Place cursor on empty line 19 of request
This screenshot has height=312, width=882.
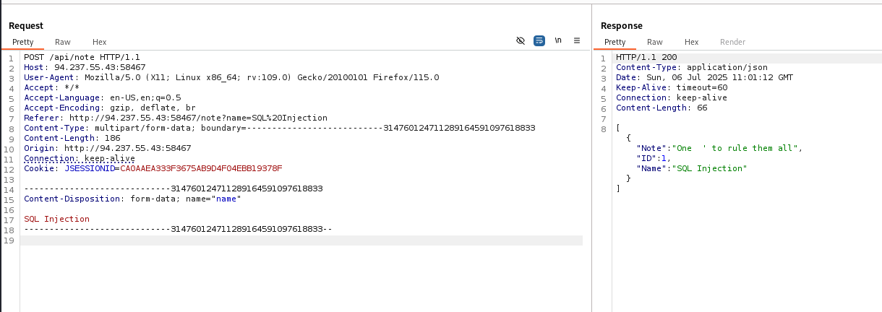tap(289, 240)
